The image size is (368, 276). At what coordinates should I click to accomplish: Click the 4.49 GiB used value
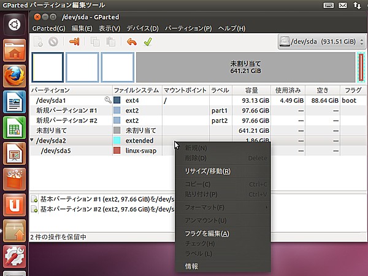292,100
